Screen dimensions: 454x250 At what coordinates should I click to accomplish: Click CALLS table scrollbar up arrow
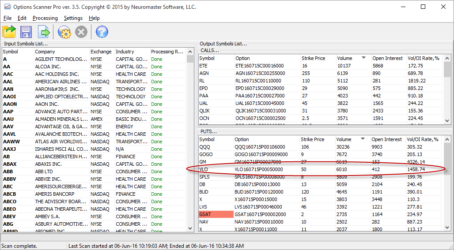447,58
